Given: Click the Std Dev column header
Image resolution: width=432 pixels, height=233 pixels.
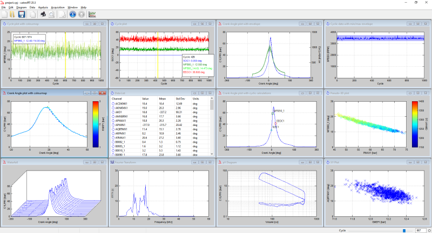Looking at the screenshot, I should pyautogui.click(x=179, y=98).
